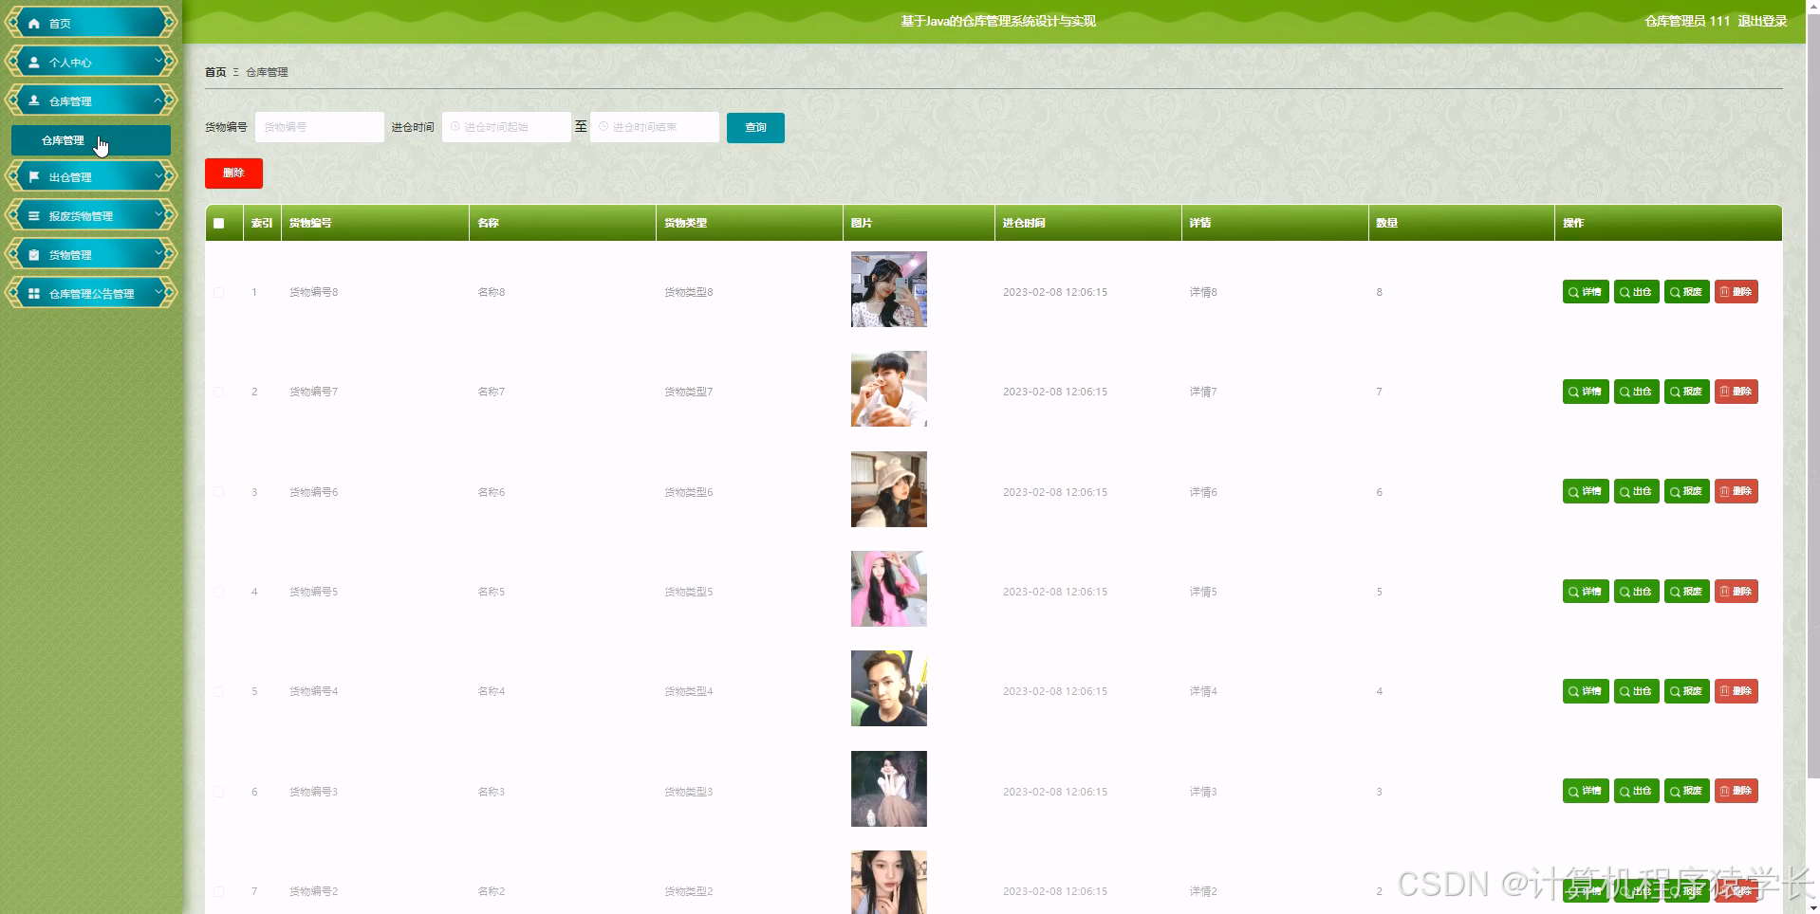Check the checkbox for row 货物编号7
Screen dimensions: 1820x914
[219, 392]
